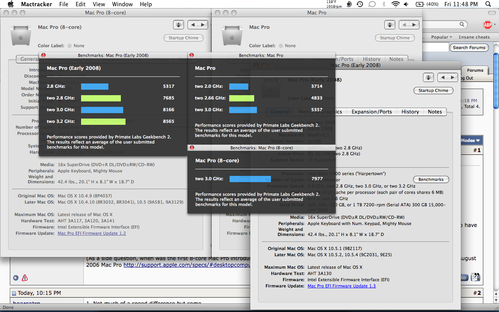Click the battery status icon

coord(420,4)
